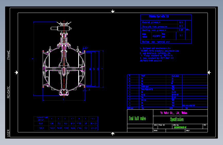
Task: Click the USER label on left border
Action: tap(8, 133)
